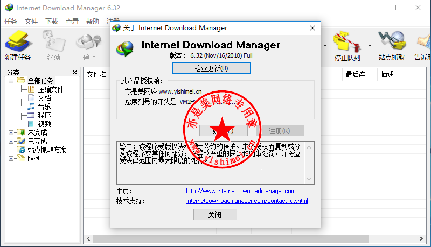Expand the 已完成 tree node
The image size is (431, 247).
[x=11, y=142]
